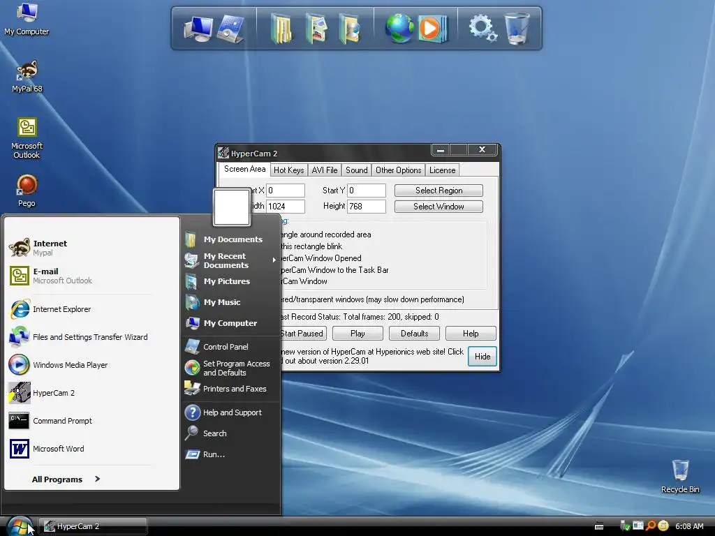Open My Pictures from Start menu
Viewport: 715px width, 536px height.
tap(230, 281)
